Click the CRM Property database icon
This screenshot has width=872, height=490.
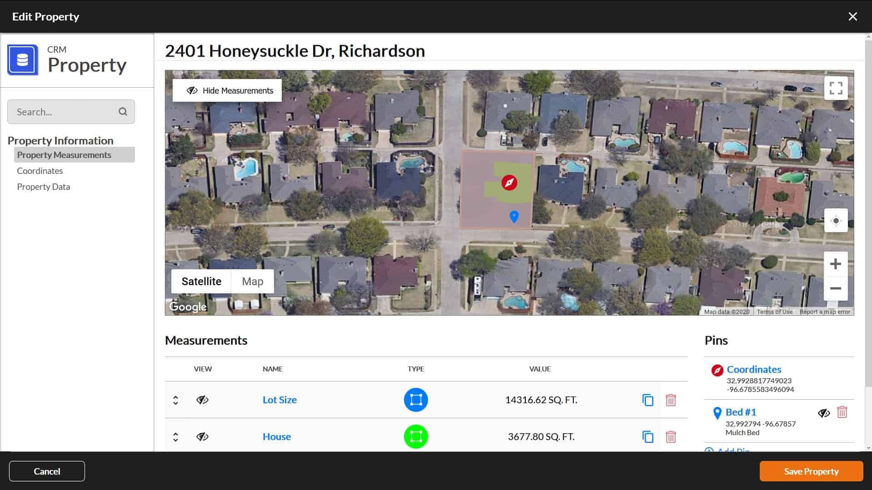[23, 60]
